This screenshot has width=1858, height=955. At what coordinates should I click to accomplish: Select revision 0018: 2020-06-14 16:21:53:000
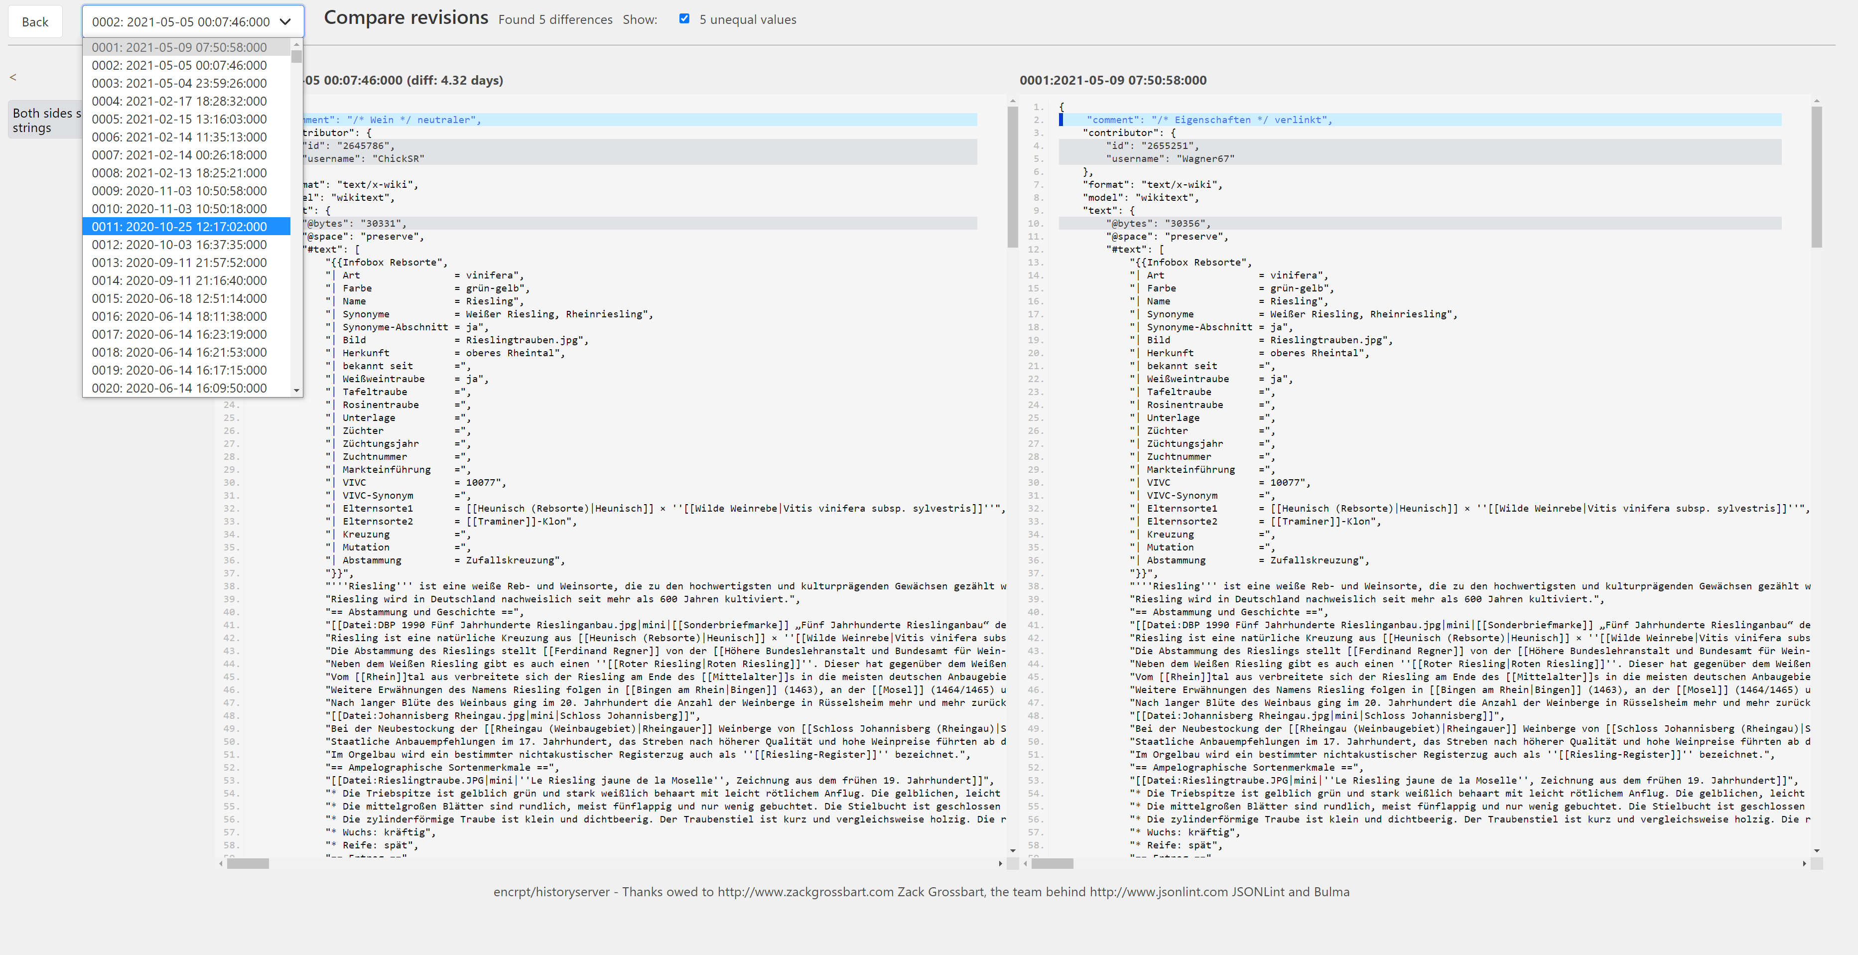186,352
